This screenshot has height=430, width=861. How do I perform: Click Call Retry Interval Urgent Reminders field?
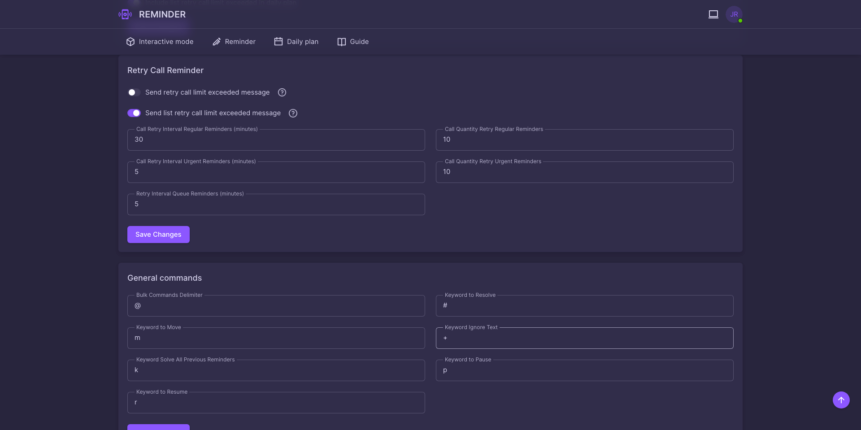click(276, 172)
